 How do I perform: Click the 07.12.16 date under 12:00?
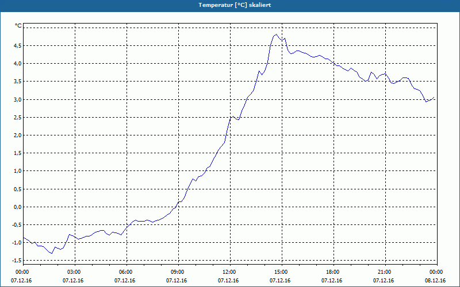pyautogui.click(x=228, y=281)
